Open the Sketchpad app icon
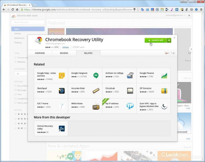This screenshot has height=162, width=205. click(62, 91)
